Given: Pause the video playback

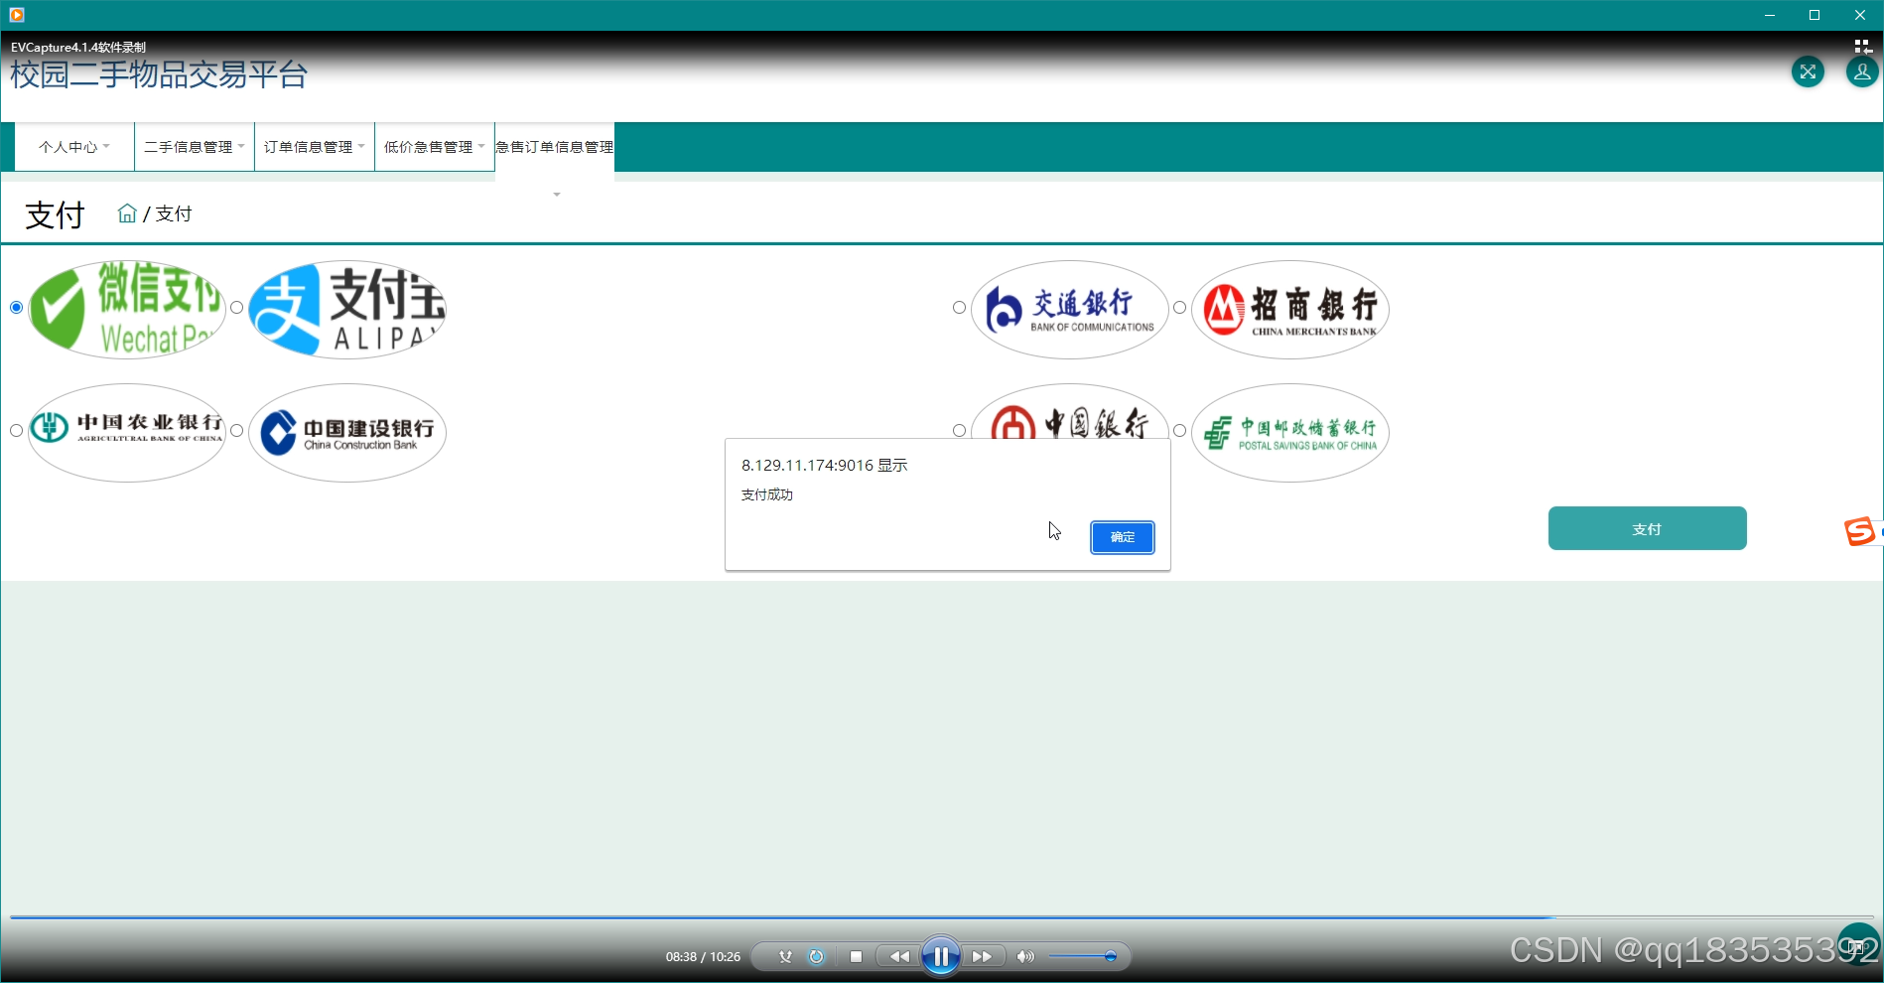Looking at the screenshot, I should (x=940, y=956).
